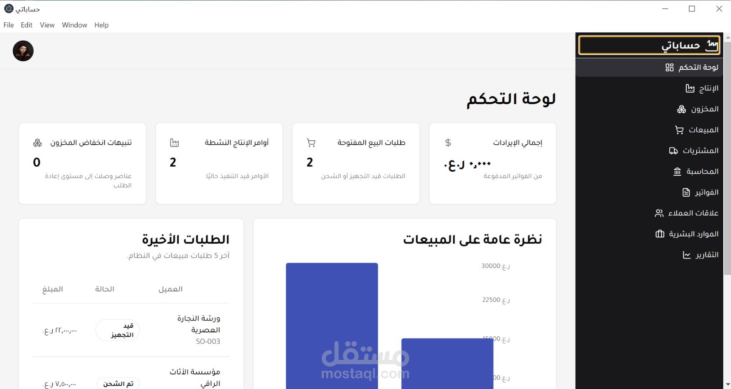Image resolution: width=731 pixels, height=389 pixels.
Task: Click the المبلغ column header
Action: pyautogui.click(x=53, y=289)
